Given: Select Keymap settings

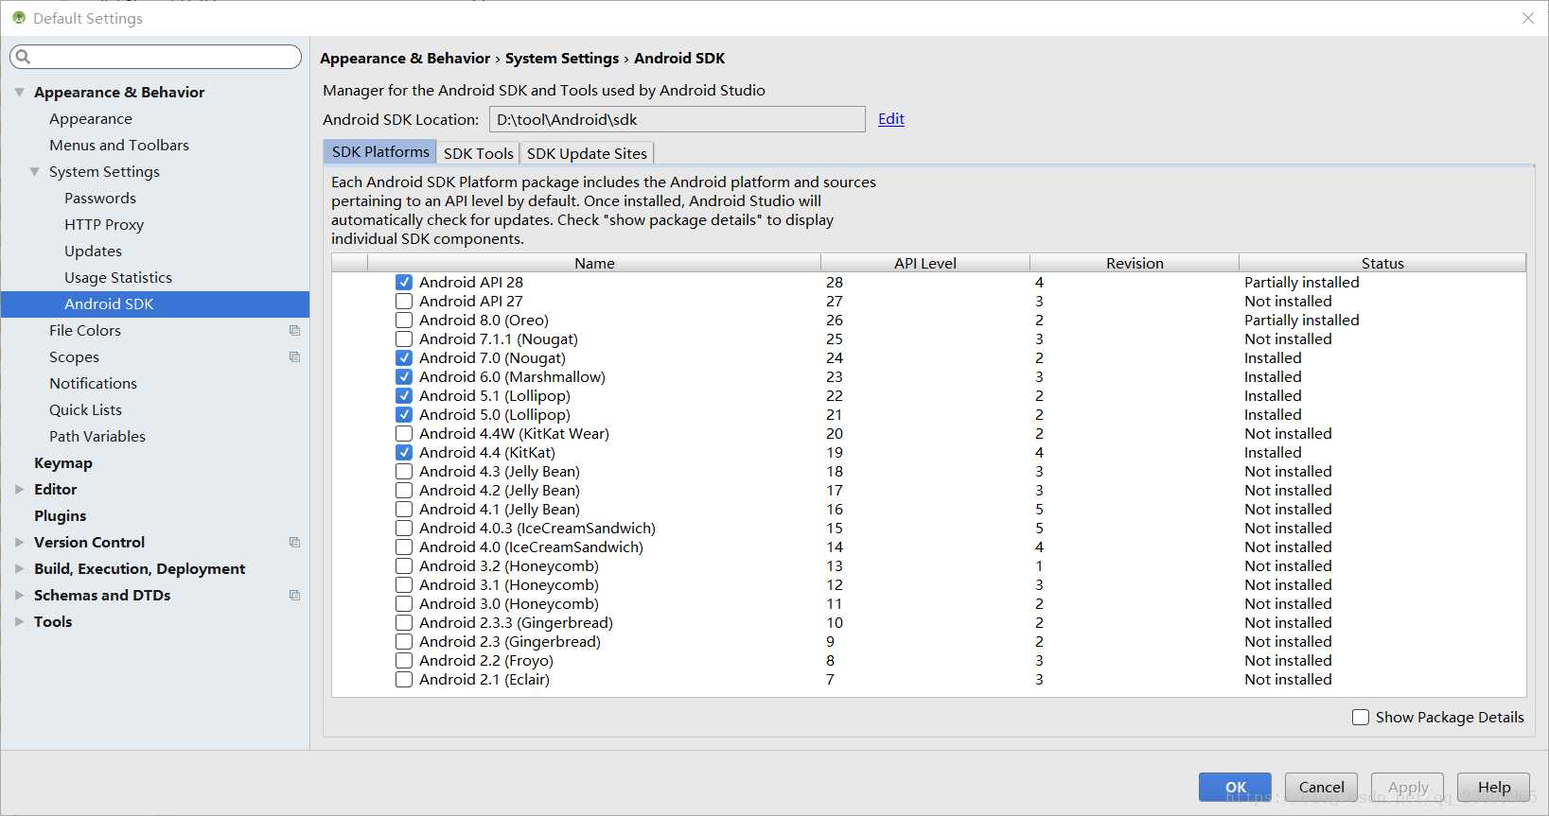Looking at the screenshot, I should [63, 462].
